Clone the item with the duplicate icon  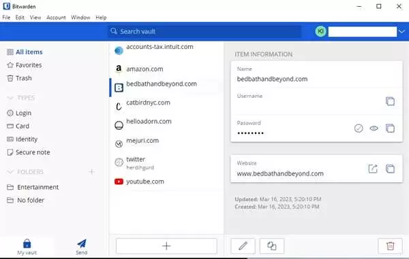point(272,245)
